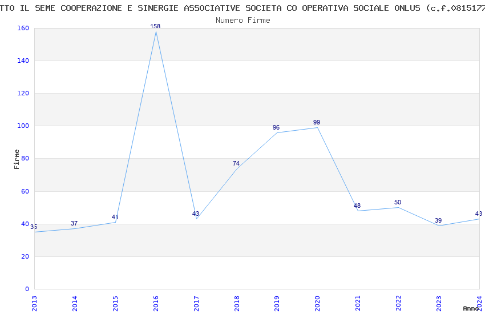Click the 158 peak data label

pos(155,26)
